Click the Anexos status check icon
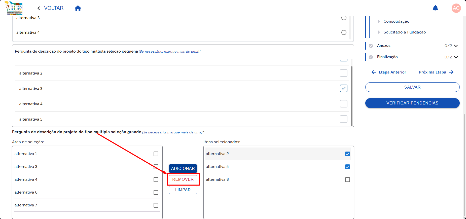 [371, 46]
